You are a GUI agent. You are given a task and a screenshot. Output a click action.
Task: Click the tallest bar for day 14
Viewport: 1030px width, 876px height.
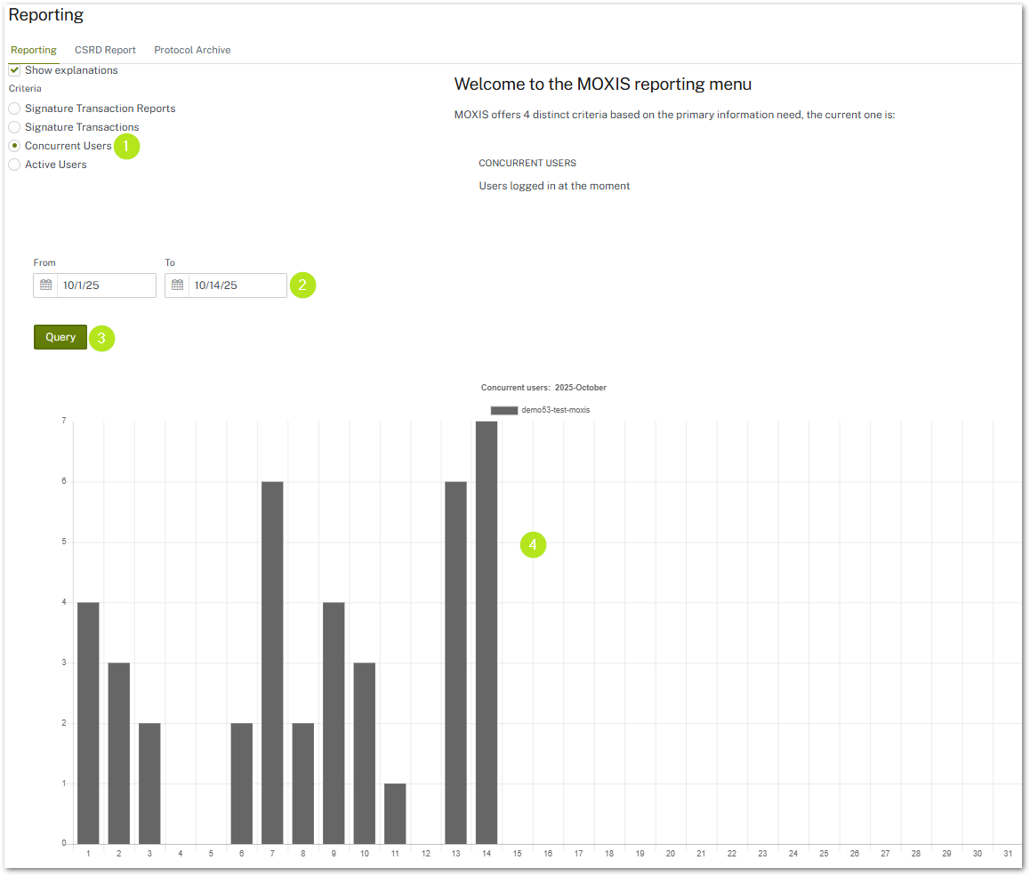pyautogui.click(x=487, y=631)
